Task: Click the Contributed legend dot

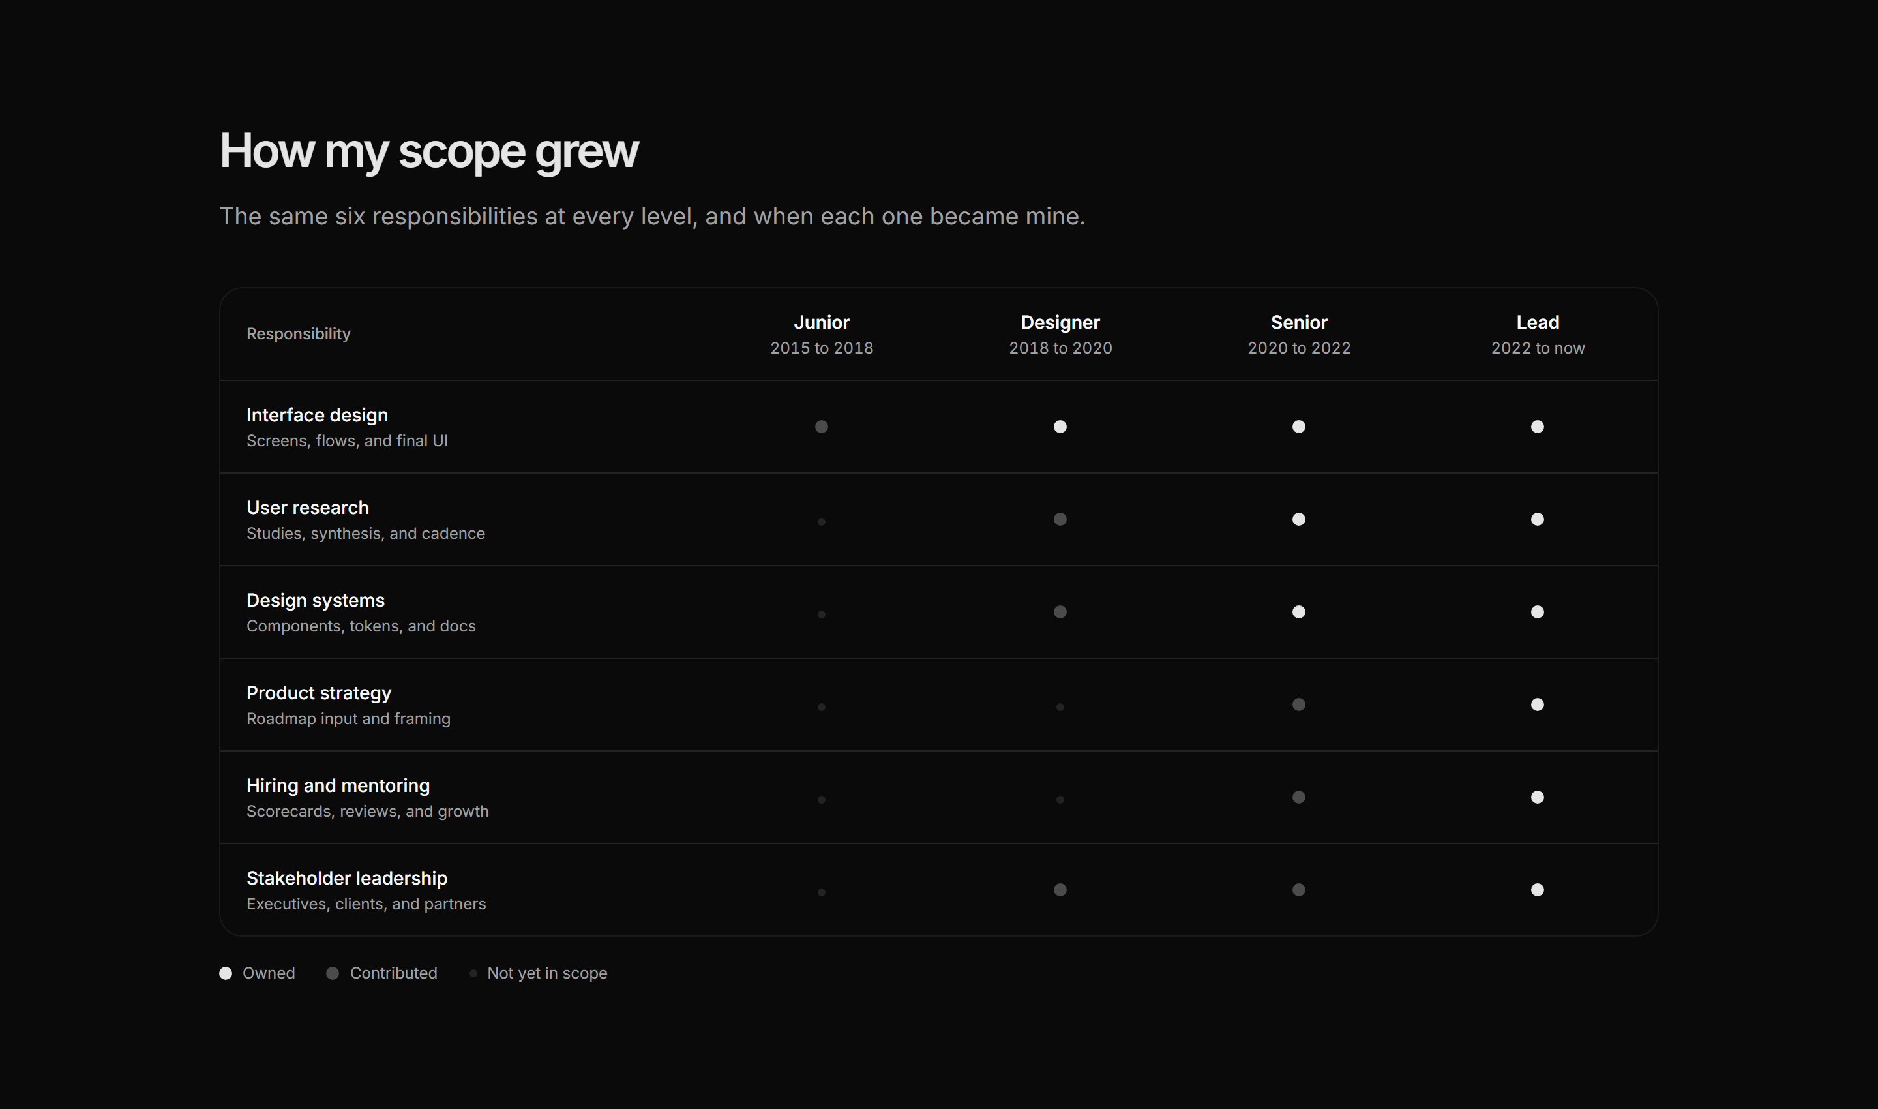Action: coord(333,973)
